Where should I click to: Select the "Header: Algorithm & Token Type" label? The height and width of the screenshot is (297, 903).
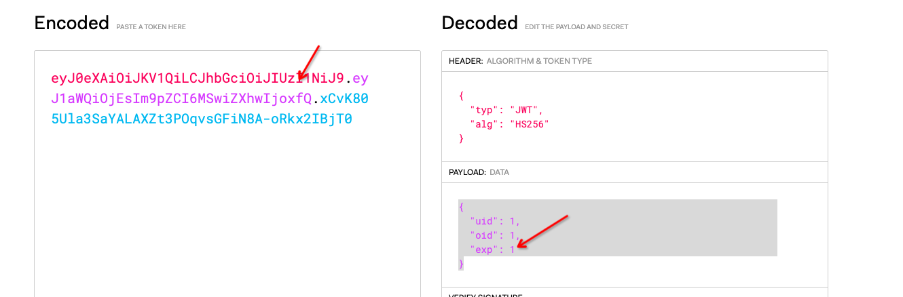tap(520, 61)
